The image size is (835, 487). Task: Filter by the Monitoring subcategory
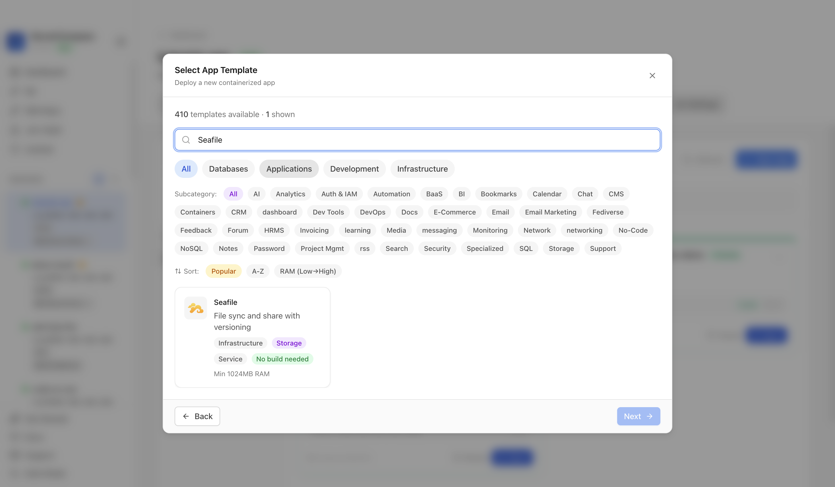pyautogui.click(x=490, y=230)
